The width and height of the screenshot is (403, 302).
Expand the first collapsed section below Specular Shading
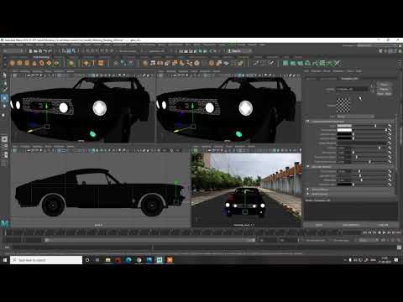coord(308,190)
